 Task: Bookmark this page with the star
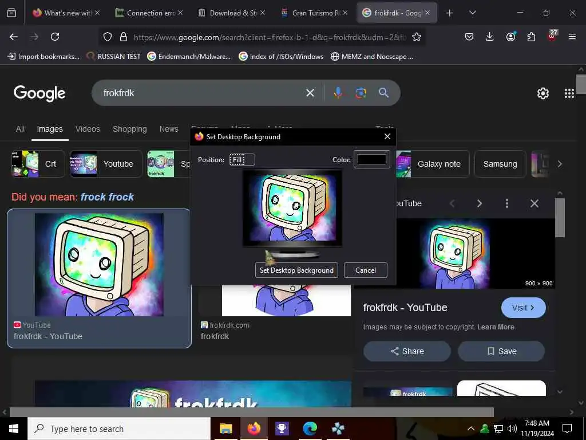point(417,37)
